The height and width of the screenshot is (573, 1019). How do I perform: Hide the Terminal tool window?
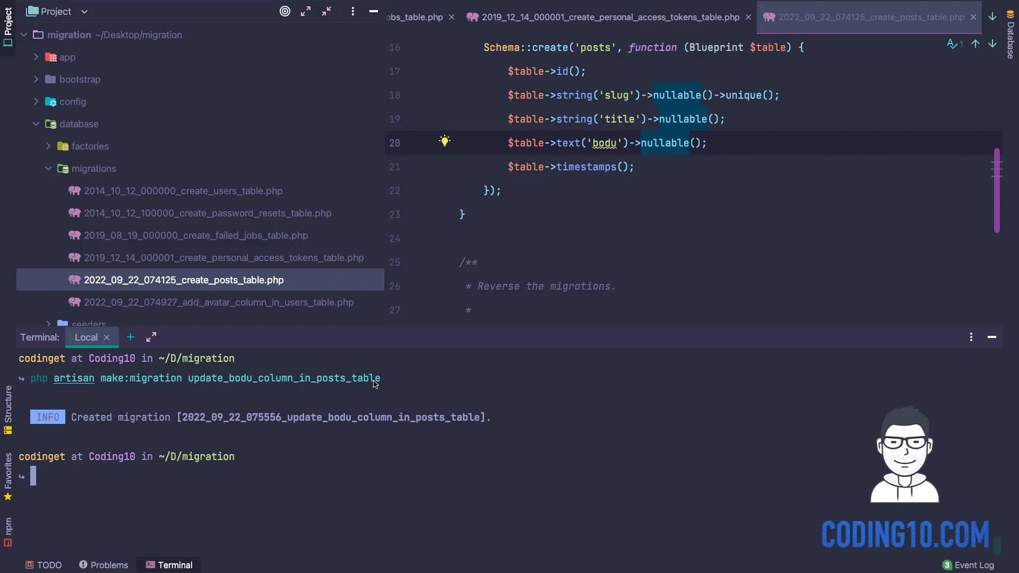coord(992,337)
